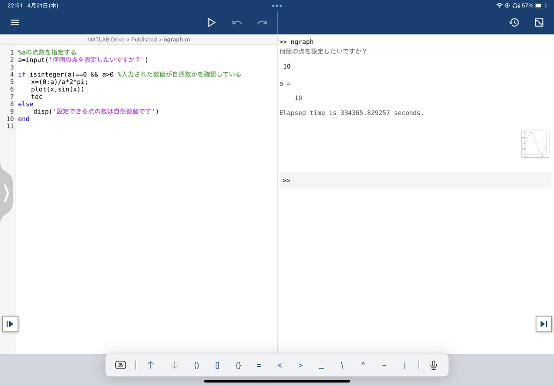Insert parentheses from the keyboard toolbar
Image resolution: width=554 pixels, height=386 pixels.
point(197,365)
